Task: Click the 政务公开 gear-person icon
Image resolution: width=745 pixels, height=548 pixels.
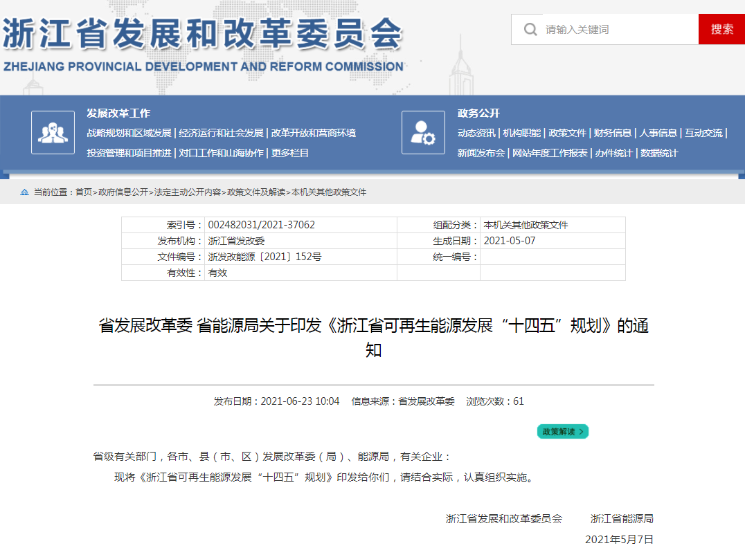Action: [x=423, y=131]
